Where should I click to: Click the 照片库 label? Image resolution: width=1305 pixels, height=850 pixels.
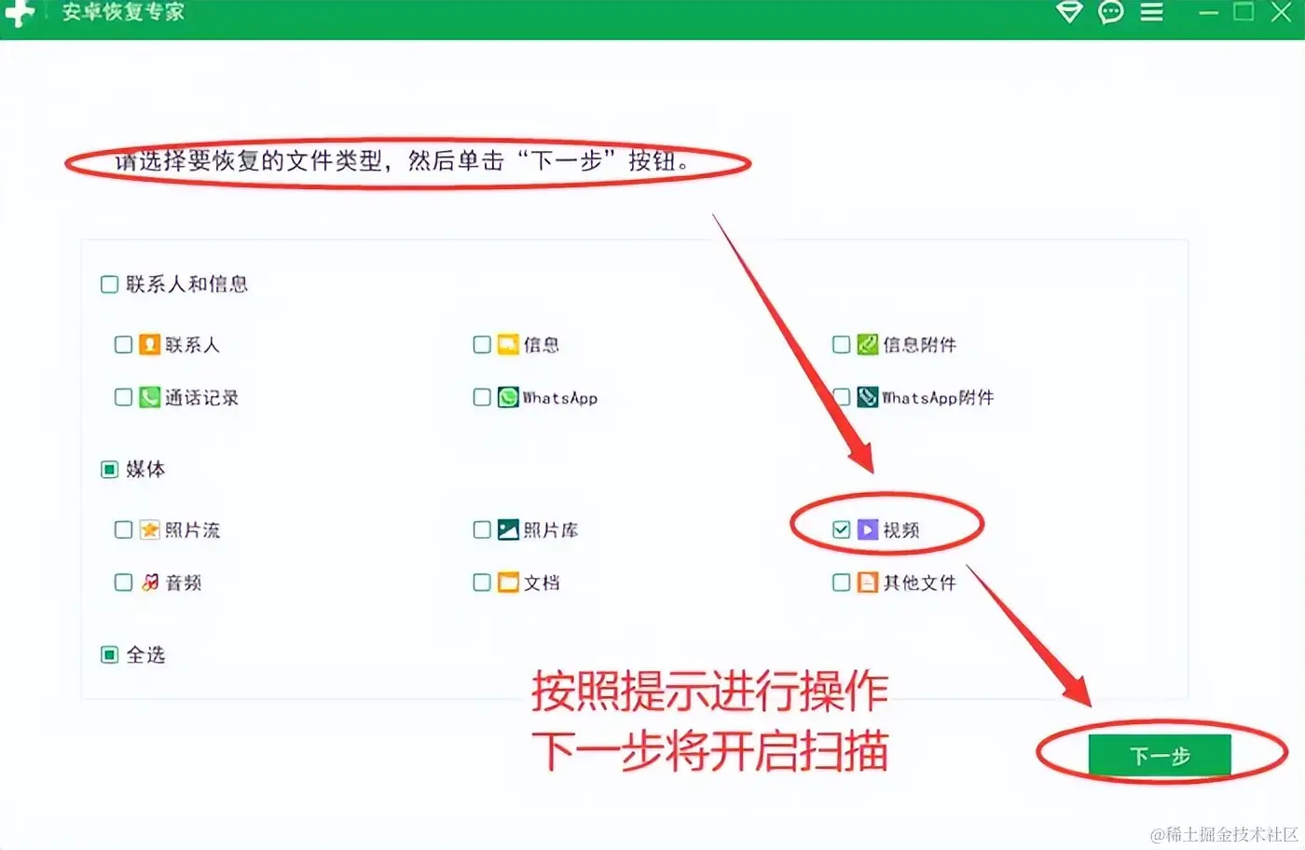pyautogui.click(x=551, y=530)
